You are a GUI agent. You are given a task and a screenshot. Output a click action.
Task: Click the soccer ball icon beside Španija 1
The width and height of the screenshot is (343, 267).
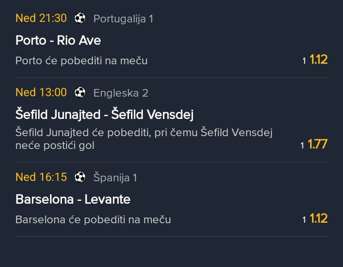[80, 178]
